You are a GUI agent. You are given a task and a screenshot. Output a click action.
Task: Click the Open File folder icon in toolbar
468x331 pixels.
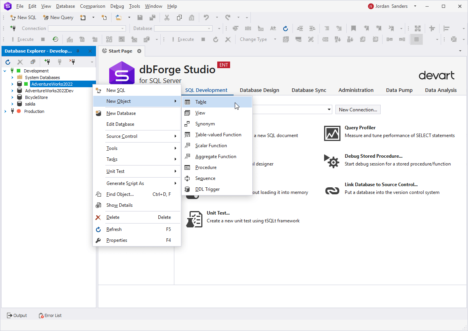coord(119,18)
